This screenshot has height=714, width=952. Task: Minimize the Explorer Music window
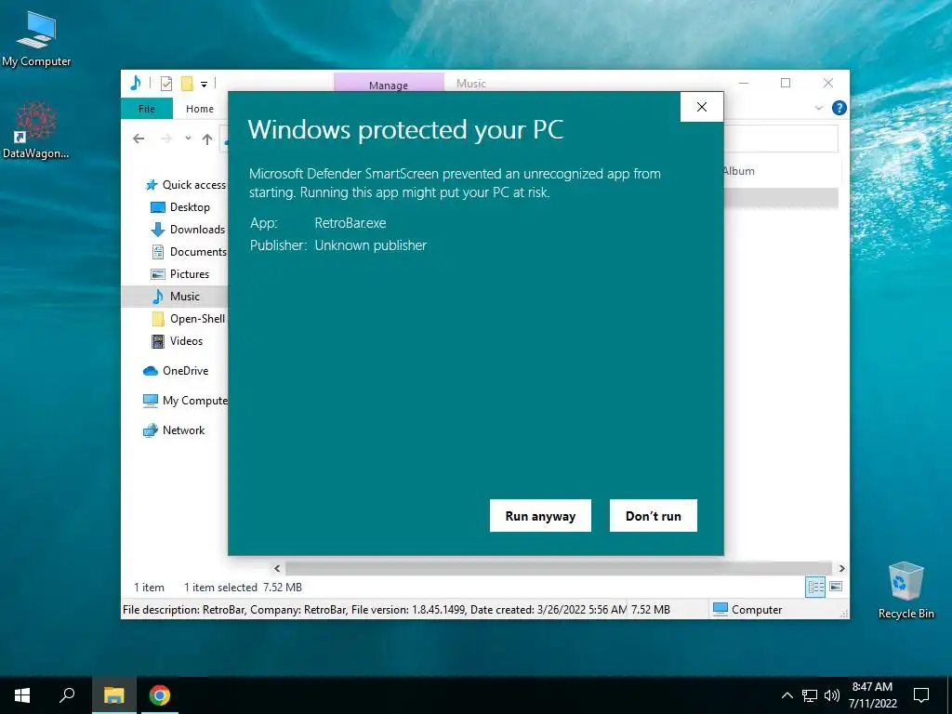pyautogui.click(x=744, y=83)
